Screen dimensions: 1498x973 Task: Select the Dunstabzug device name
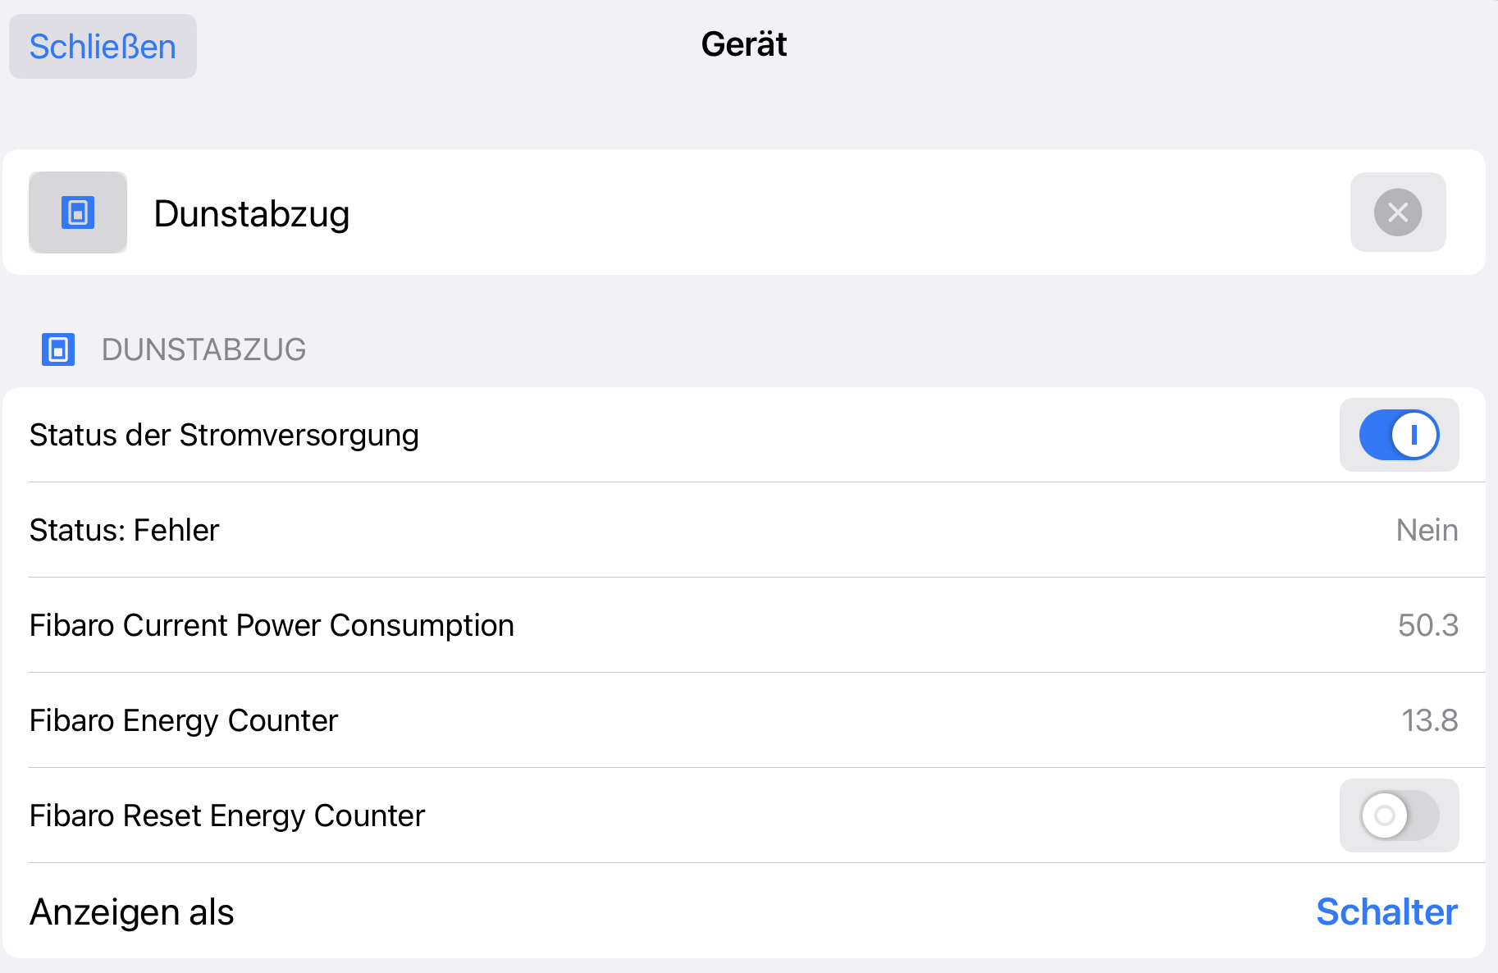click(x=252, y=214)
